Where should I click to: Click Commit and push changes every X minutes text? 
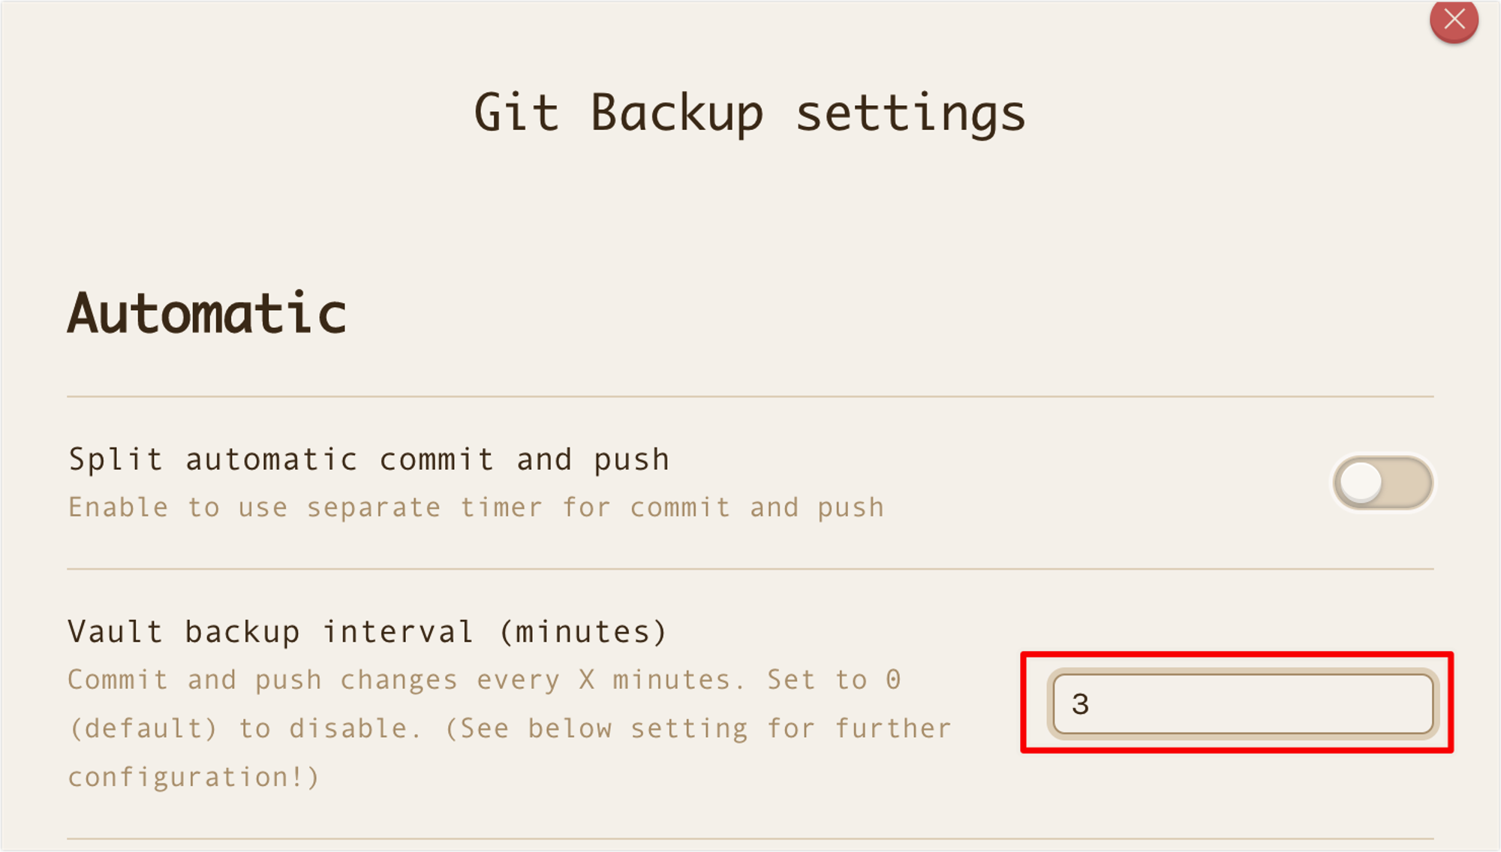[x=406, y=679]
